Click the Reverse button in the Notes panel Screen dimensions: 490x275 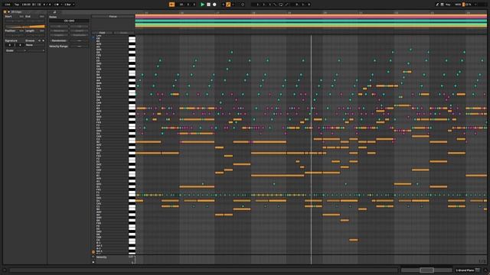coord(59,31)
